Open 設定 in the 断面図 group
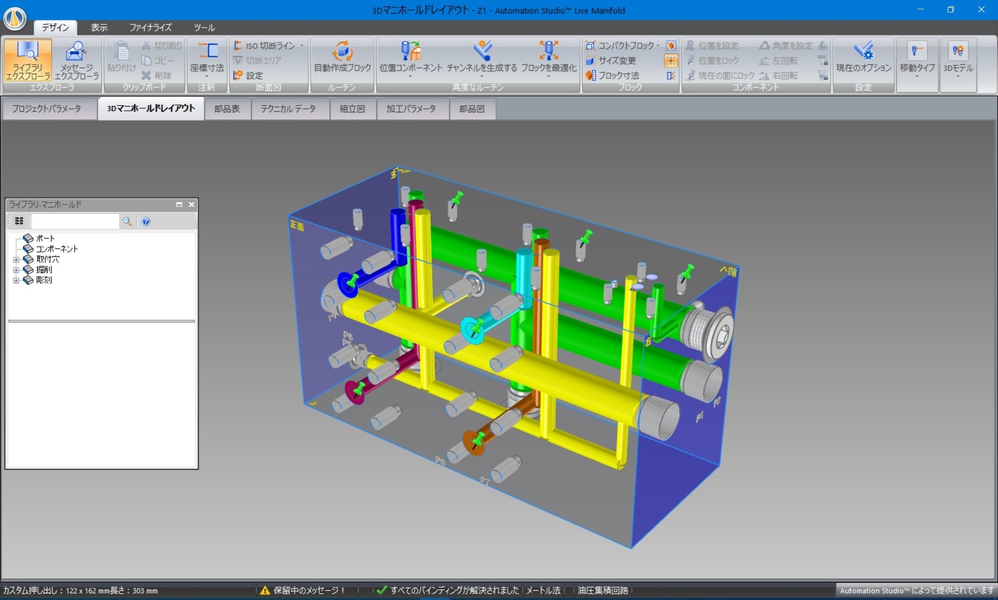The image size is (998, 600). click(x=248, y=75)
